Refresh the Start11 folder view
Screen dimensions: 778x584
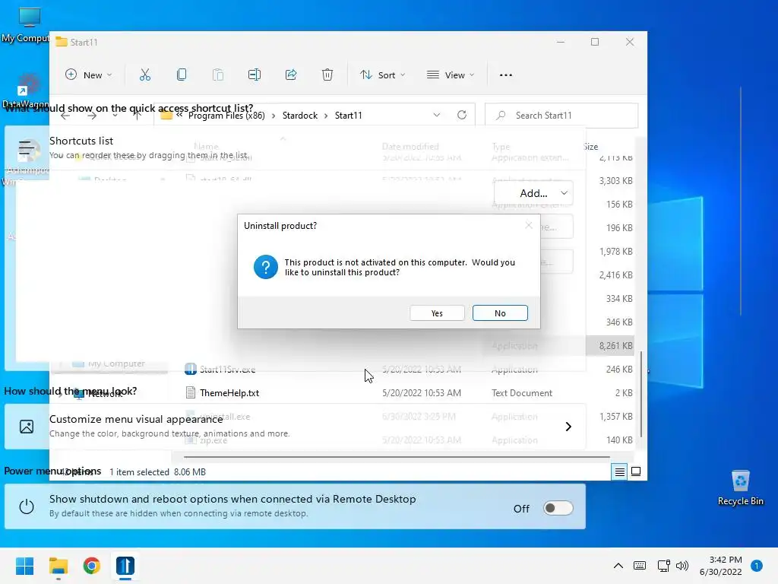pos(462,116)
